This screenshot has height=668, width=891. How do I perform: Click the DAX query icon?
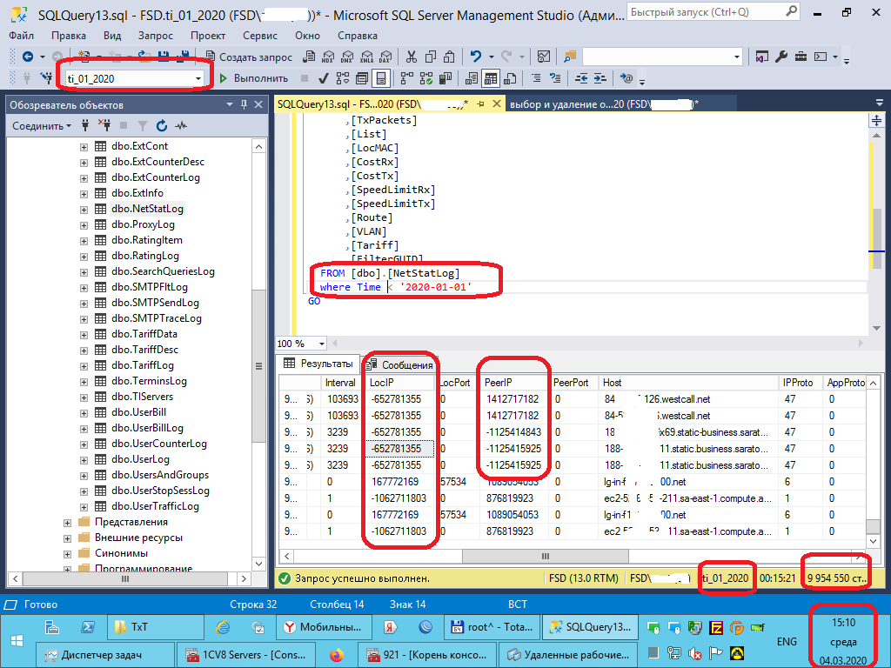385,57
